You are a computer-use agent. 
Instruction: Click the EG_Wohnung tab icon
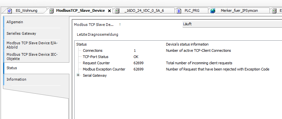[x=10, y=11]
